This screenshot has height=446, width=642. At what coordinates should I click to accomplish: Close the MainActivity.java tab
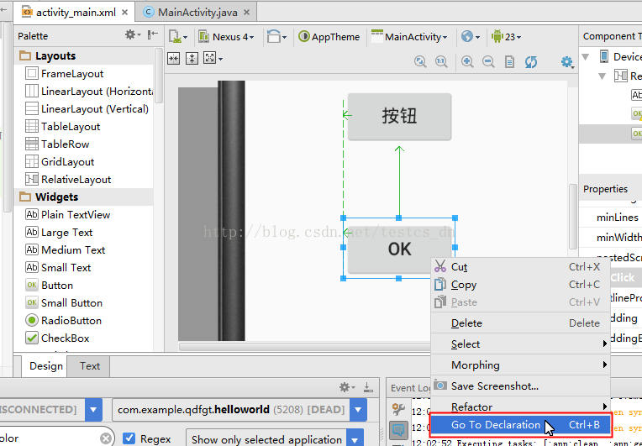click(246, 13)
